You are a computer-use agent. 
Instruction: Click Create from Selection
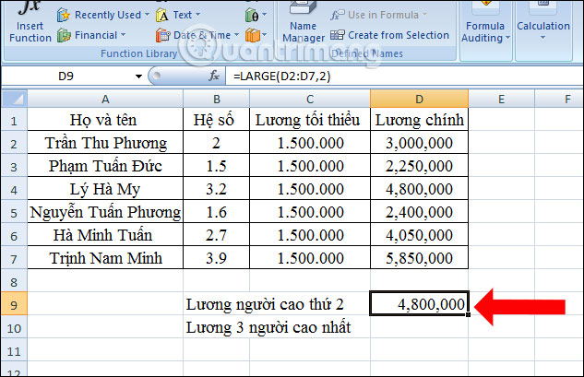click(390, 35)
